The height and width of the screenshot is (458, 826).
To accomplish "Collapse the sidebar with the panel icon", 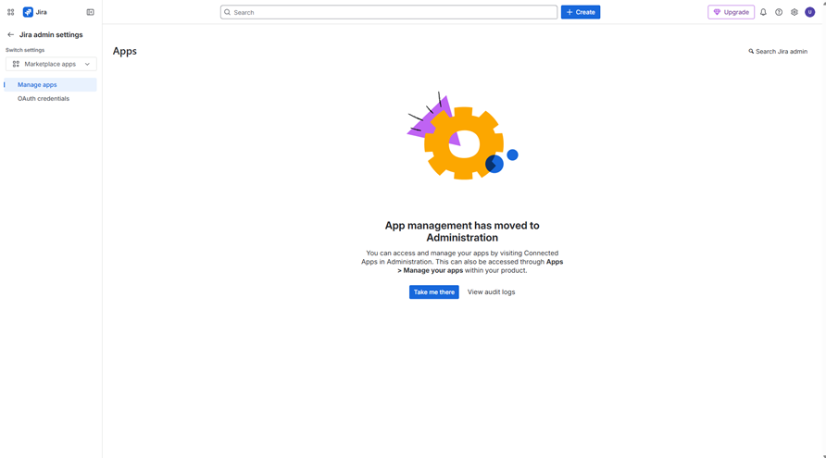I will [90, 12].
